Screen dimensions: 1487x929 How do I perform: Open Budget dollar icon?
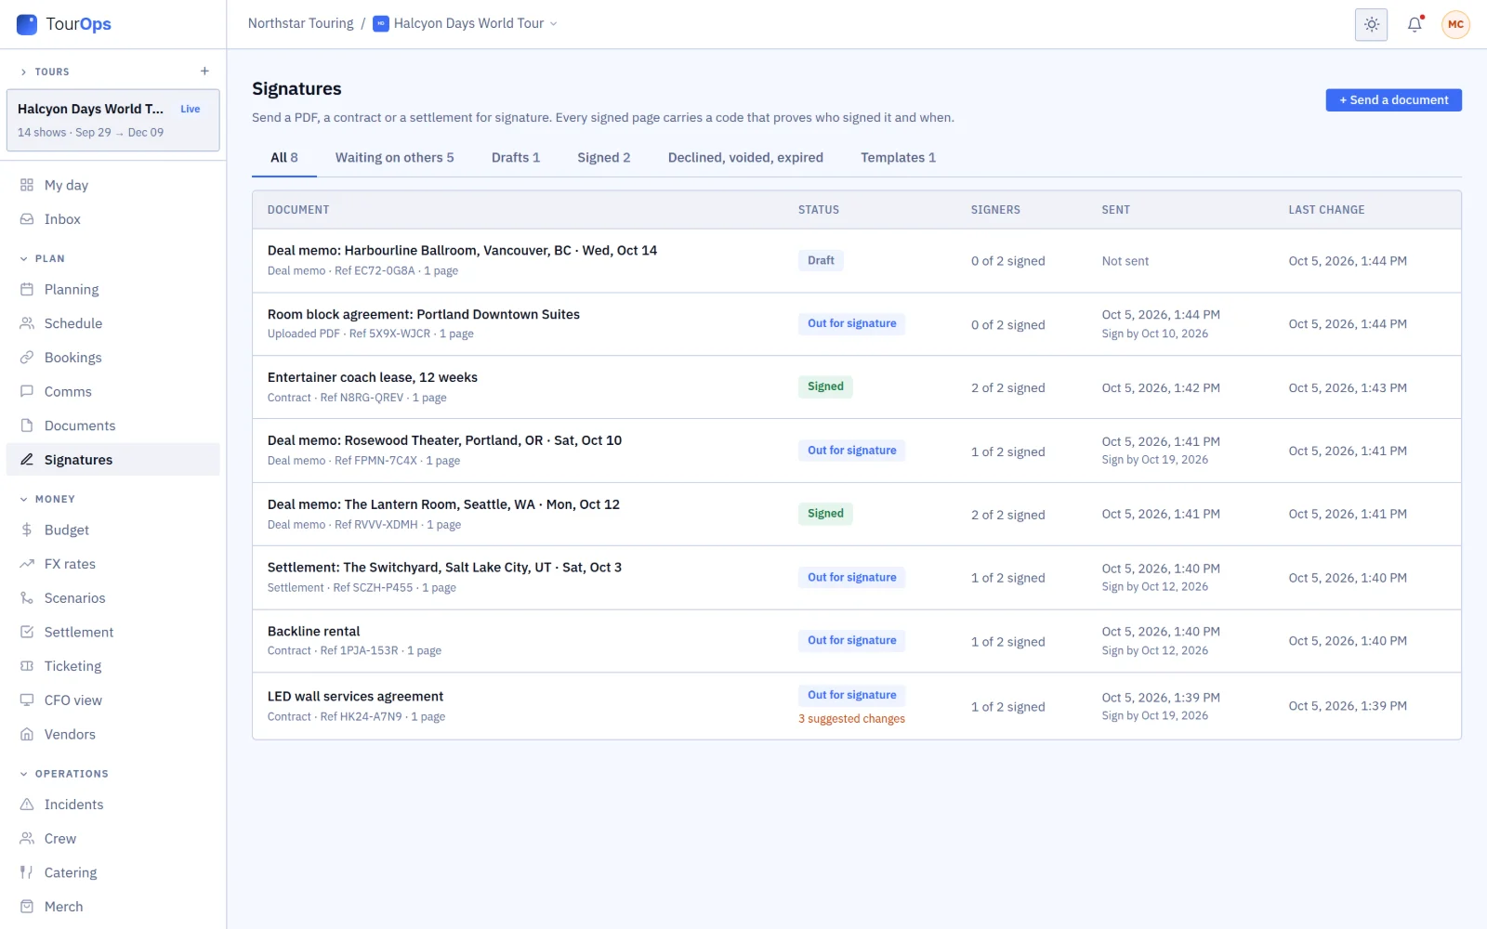(x=27, y=530)
